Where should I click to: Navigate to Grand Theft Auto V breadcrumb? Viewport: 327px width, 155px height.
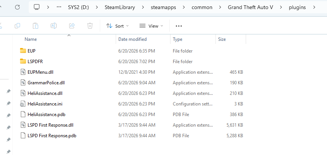click(x=251, y=8)
